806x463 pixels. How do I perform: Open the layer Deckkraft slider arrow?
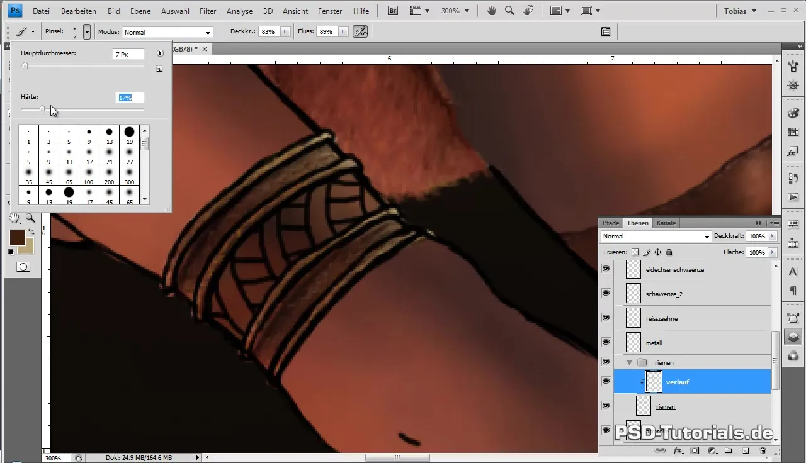[773, 237]
